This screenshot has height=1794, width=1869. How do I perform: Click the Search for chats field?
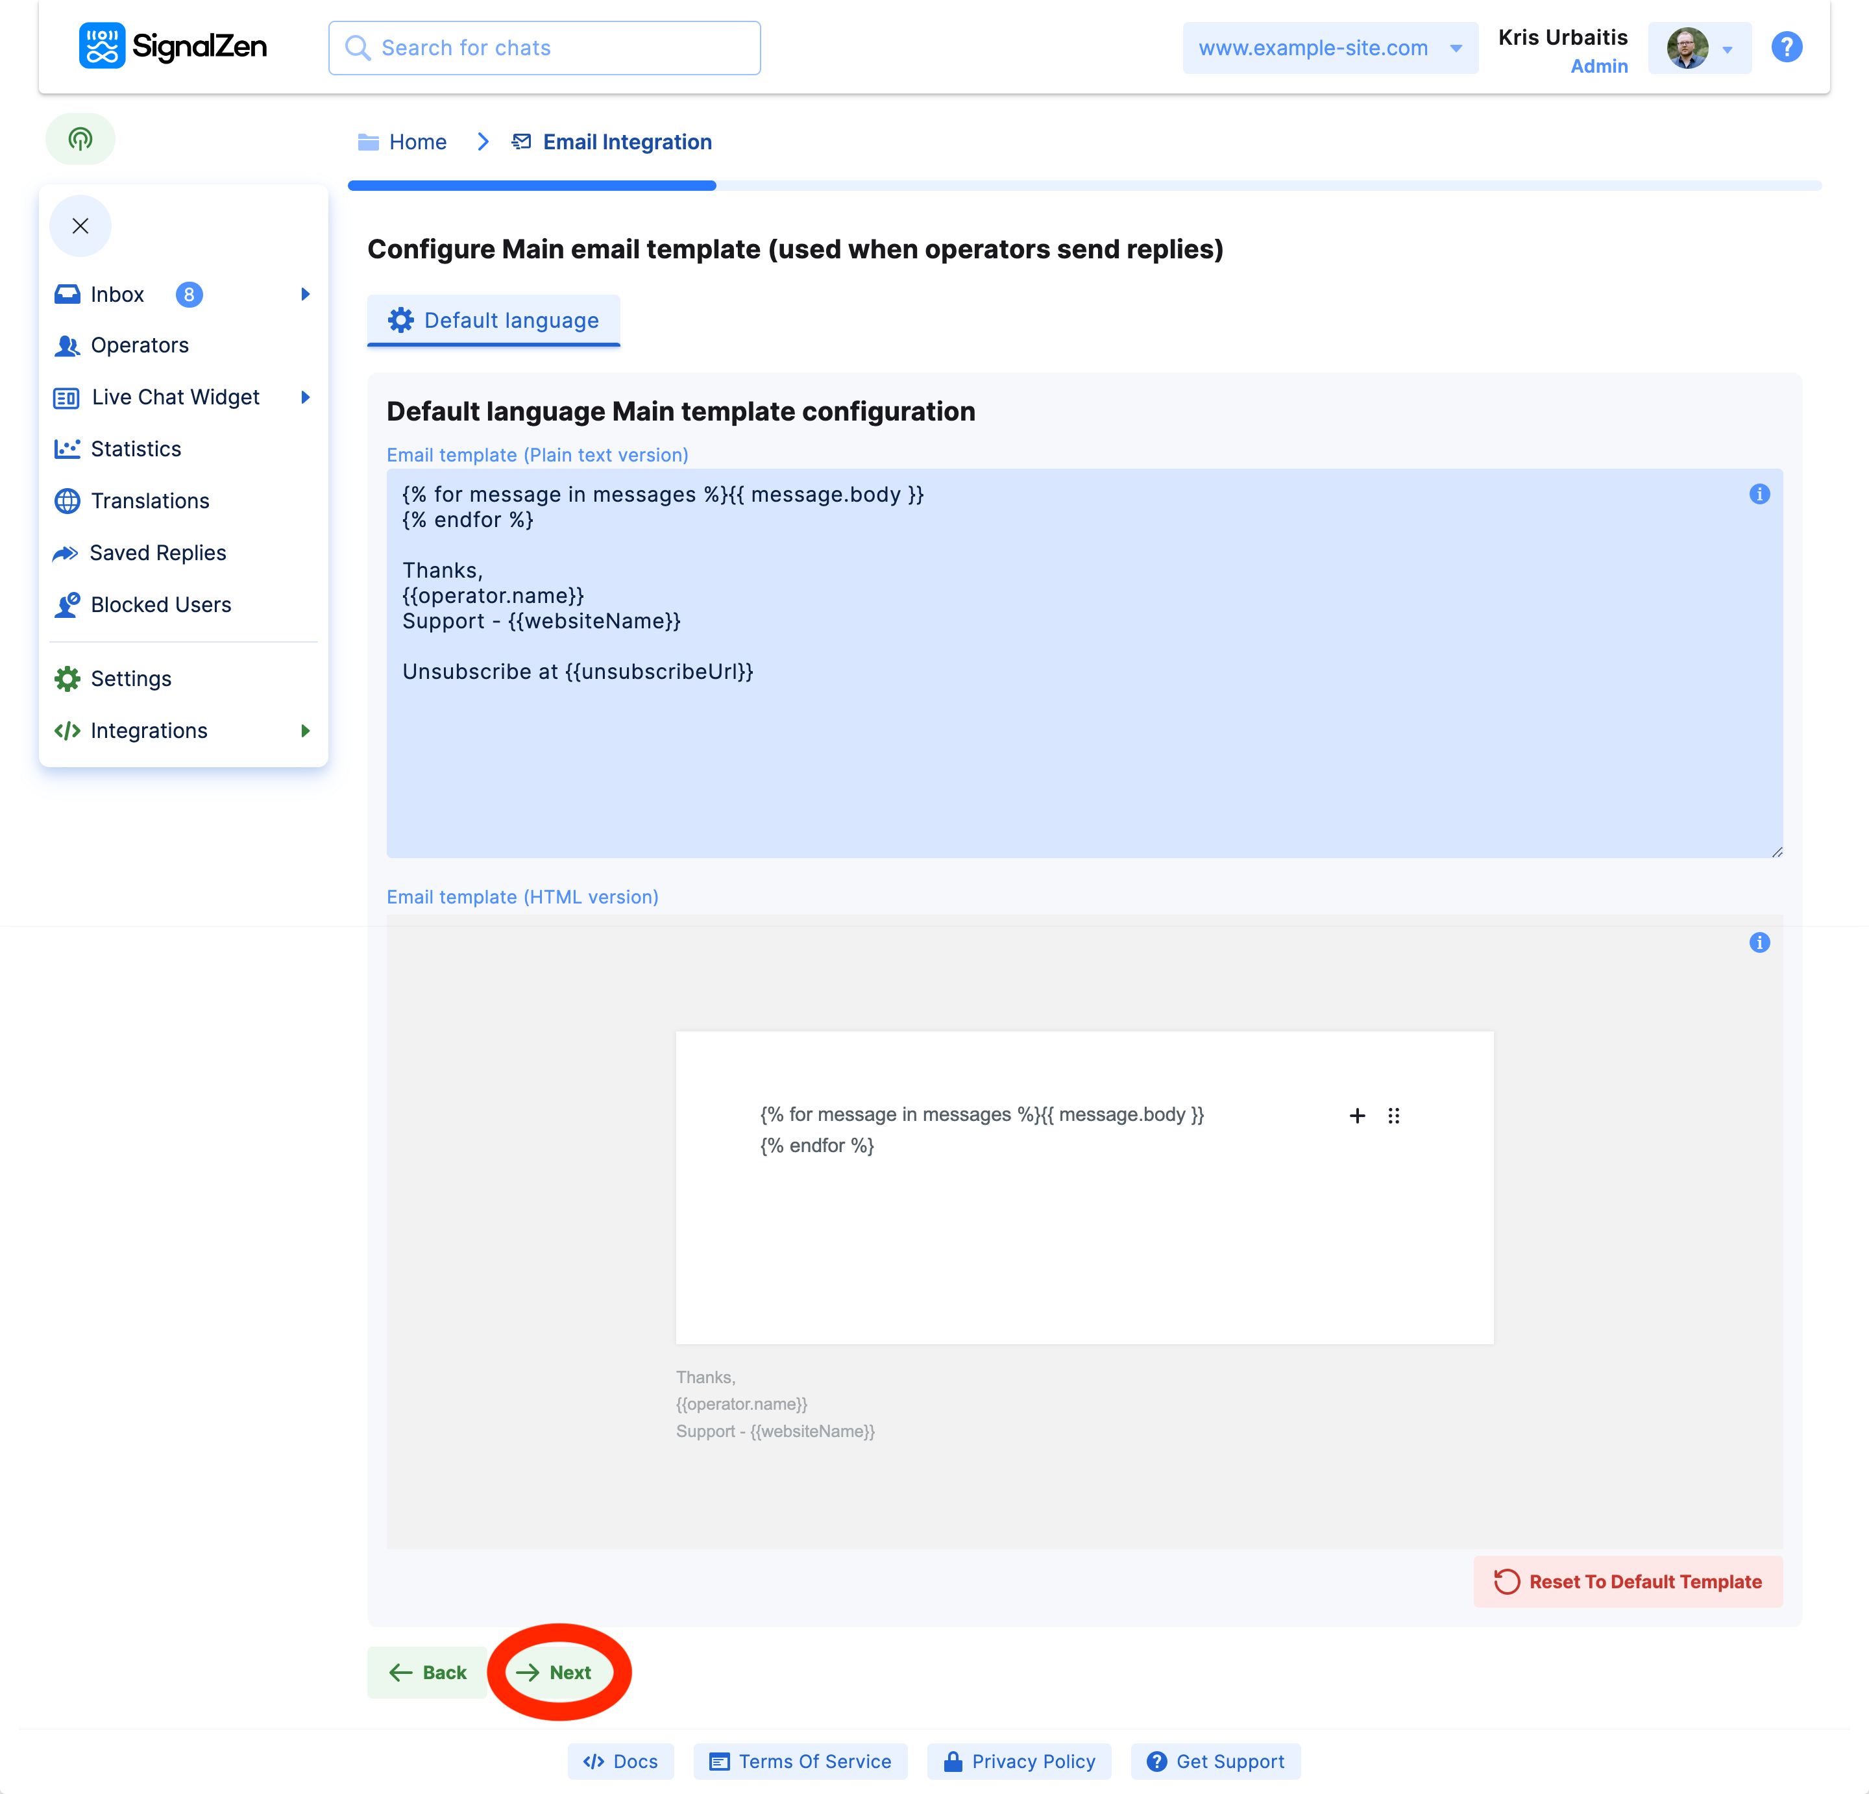(x=544, y=47)
